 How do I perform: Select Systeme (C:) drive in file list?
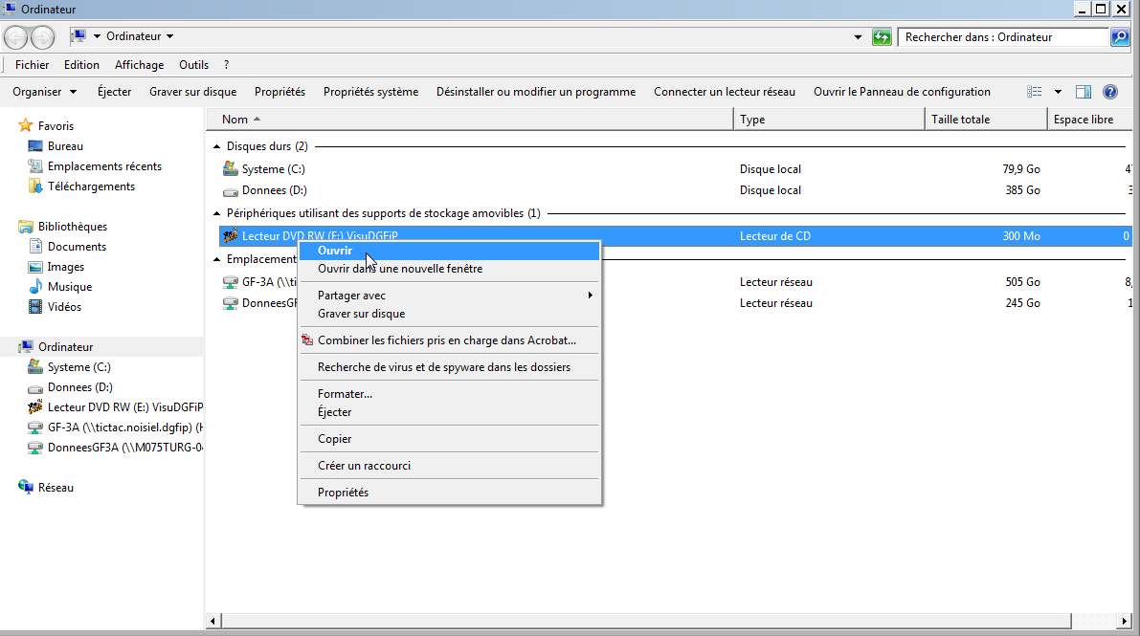274,169
